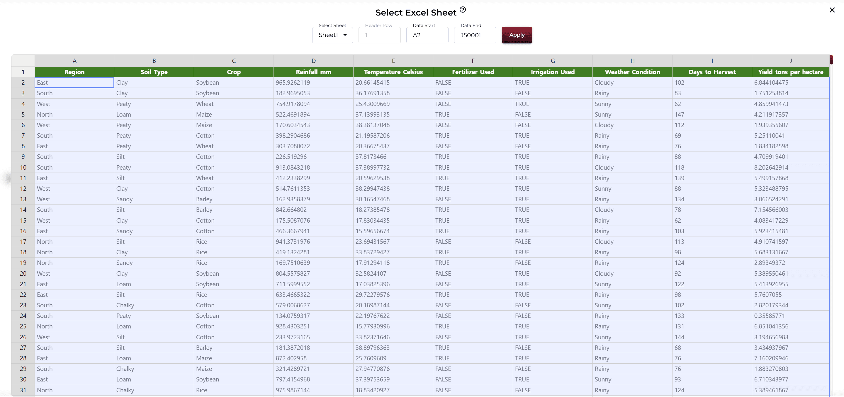Click yield cell 5.7607055
This screenshot has width=844, height=397.
tap(791, 294)
